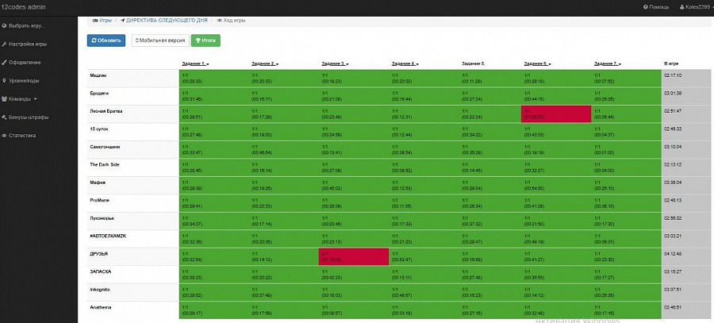Click Бродяги's in-game time 03:01:39
This screenshot has width=714, height=323.
(x=673, y=94)
